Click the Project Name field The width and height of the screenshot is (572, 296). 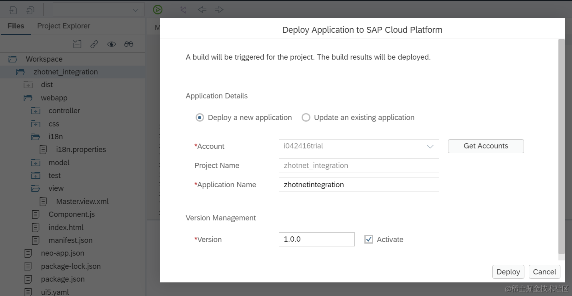[359, 166]
